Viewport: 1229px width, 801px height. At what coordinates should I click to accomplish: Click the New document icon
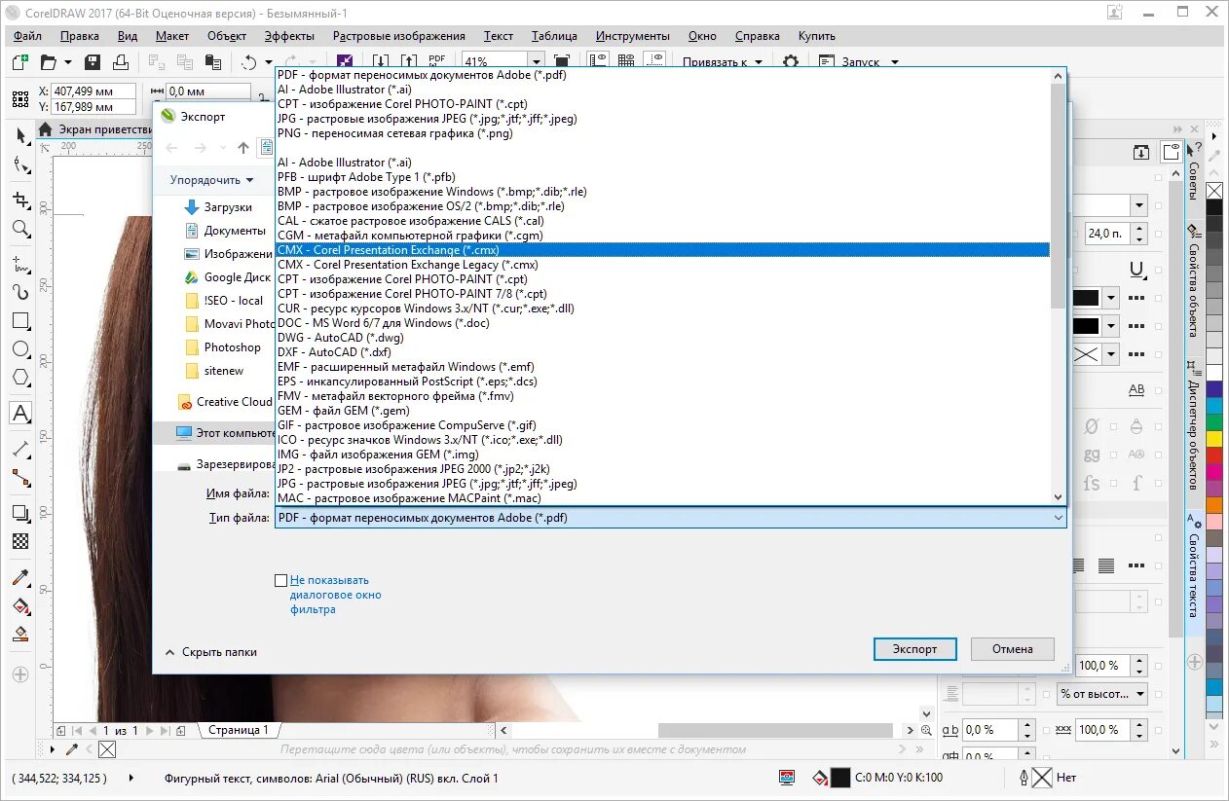click(20, 62)
